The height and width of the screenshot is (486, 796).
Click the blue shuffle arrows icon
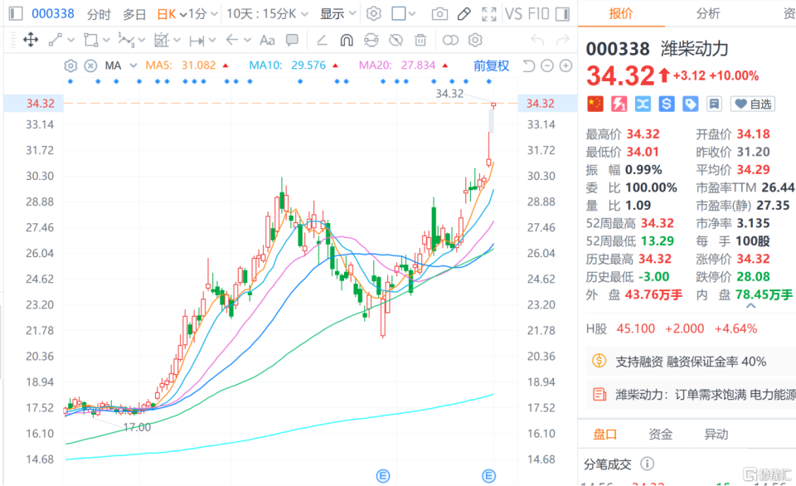(x=643, y=104)
